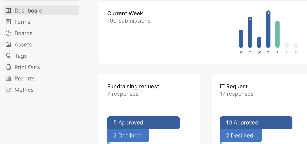Open the IT Request card title
This screenshot has height=144, width=307.
[234, 86]
